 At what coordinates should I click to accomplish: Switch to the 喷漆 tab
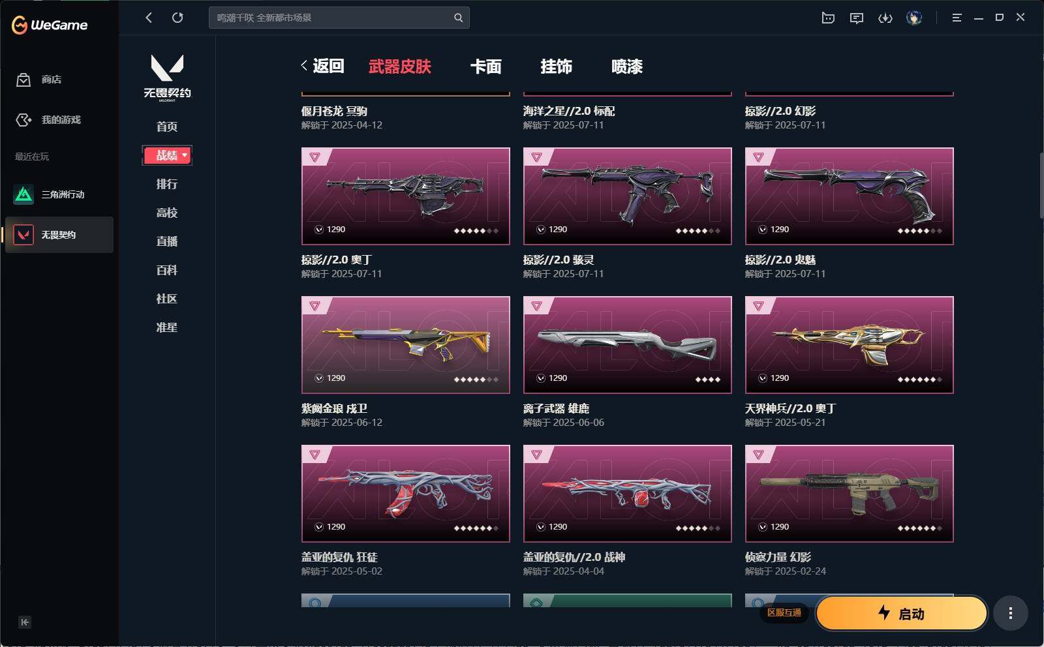(626, 67)
